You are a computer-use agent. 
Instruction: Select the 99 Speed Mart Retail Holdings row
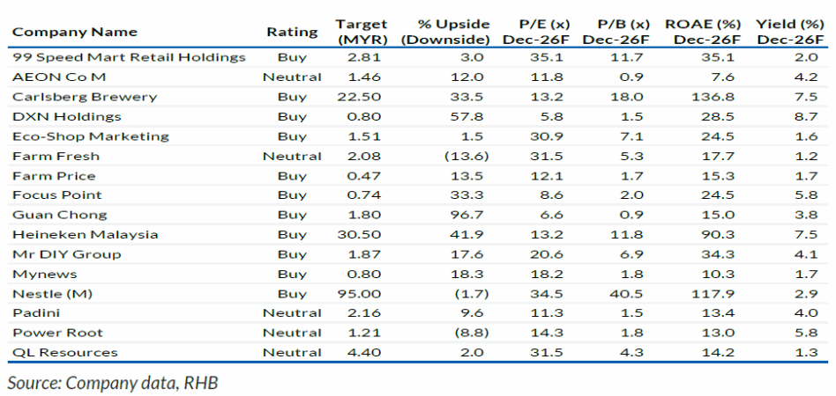point(129,57)
